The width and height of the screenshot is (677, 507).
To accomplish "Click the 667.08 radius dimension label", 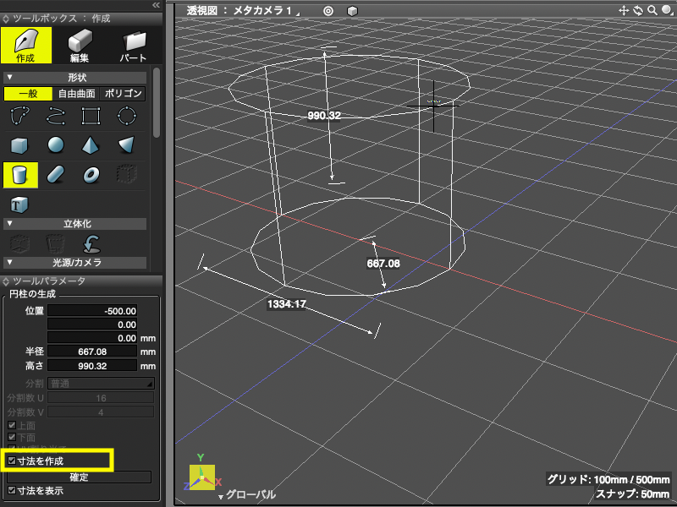I will click(x=383, y=264).
